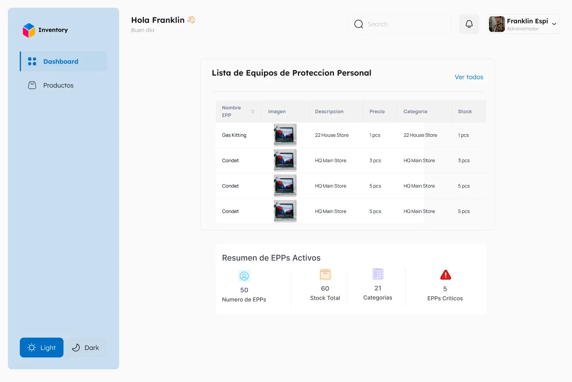Screen dimensions: 572x382
Task: Click Franklin's profile avatar
Action: (x=497, y=24)
